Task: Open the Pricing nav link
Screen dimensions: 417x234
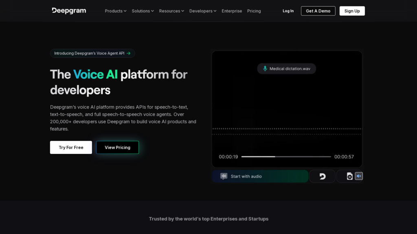Action: (254, 11)
